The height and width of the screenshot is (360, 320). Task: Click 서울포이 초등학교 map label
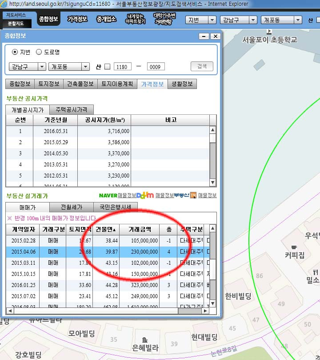tap(270, 40)
